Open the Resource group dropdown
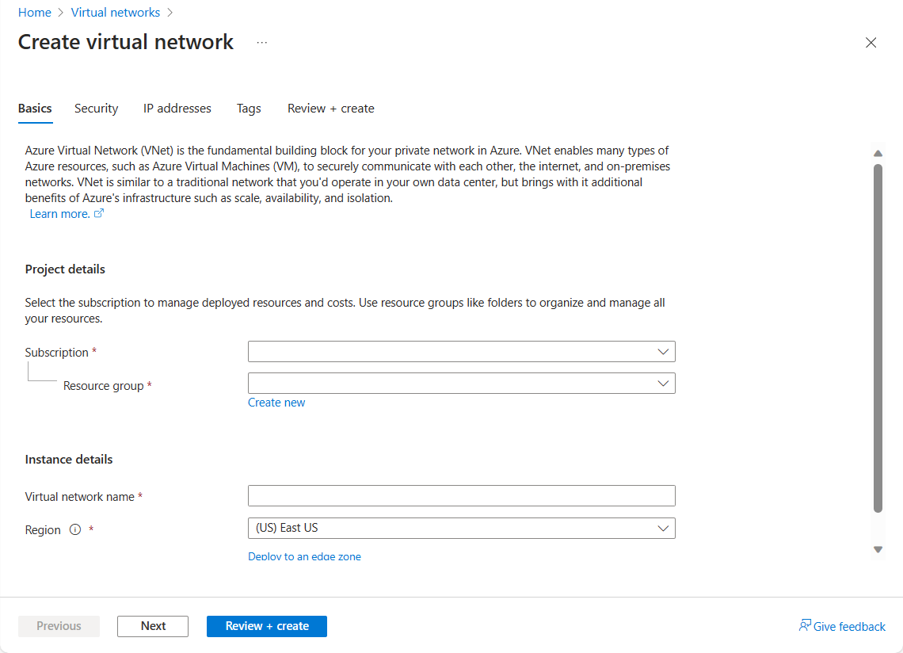 (x=461, y=384)
